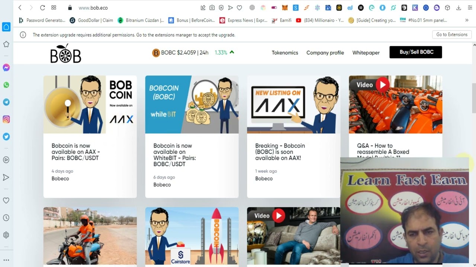Click the info icon in the extension notice
The width and height of the screenshot is (476, 267).
click(23, 35)
